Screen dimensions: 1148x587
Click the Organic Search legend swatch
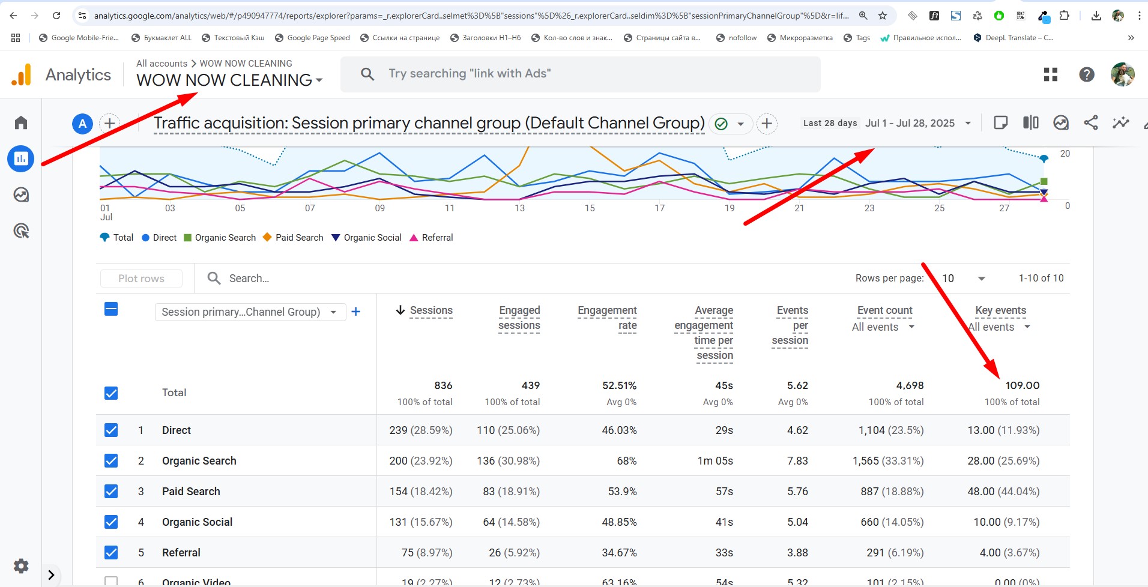click(x=187, y=238)
